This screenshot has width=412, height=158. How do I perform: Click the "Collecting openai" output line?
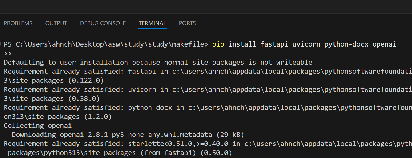(x=38, y=126)
